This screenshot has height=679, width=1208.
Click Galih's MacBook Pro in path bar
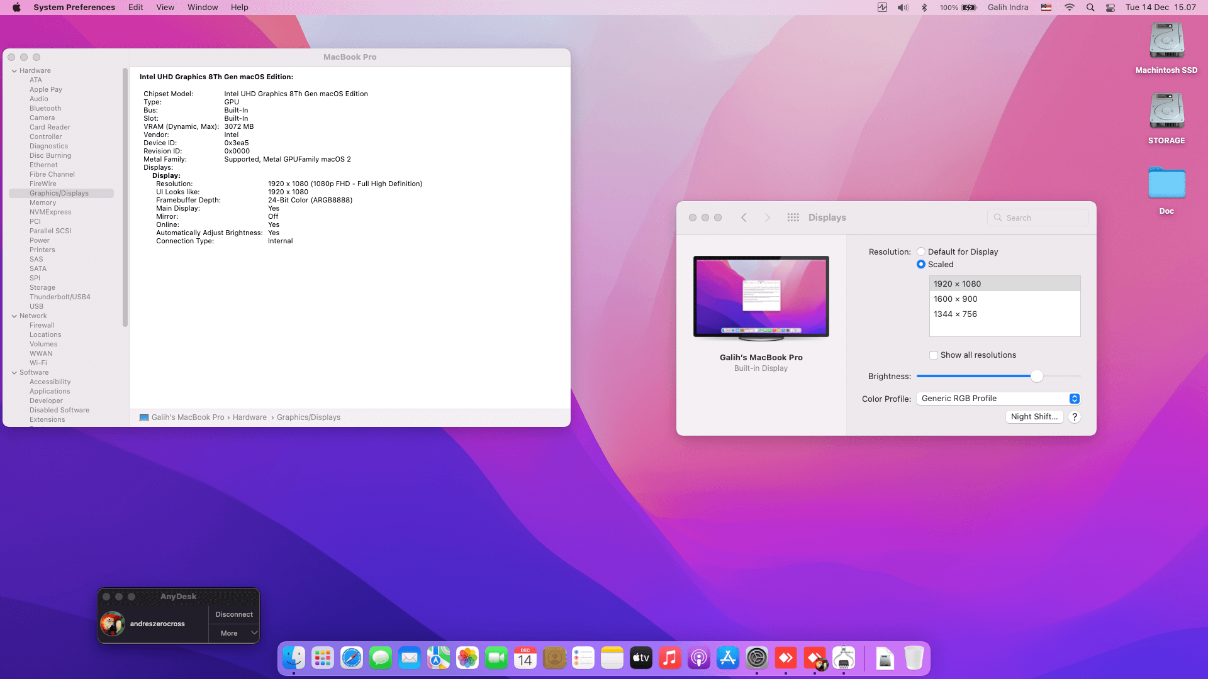pyautogui.click(x=187, y=417)
